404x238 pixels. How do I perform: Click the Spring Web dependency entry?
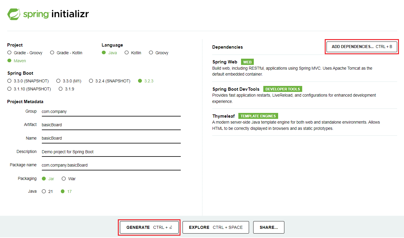pos(305,68)
